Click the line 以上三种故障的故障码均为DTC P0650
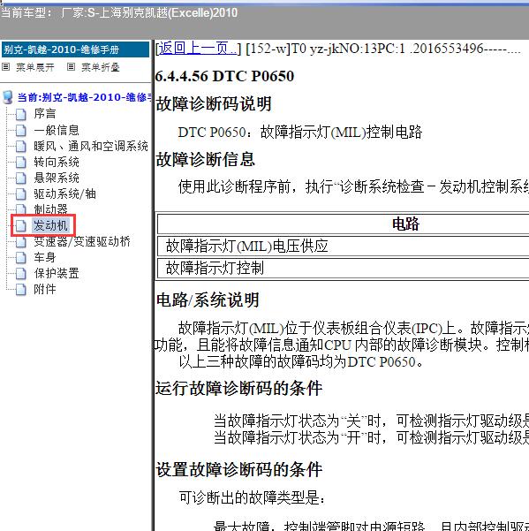The height and width of the screenshot is (531, 529). (x=301, y=362)
